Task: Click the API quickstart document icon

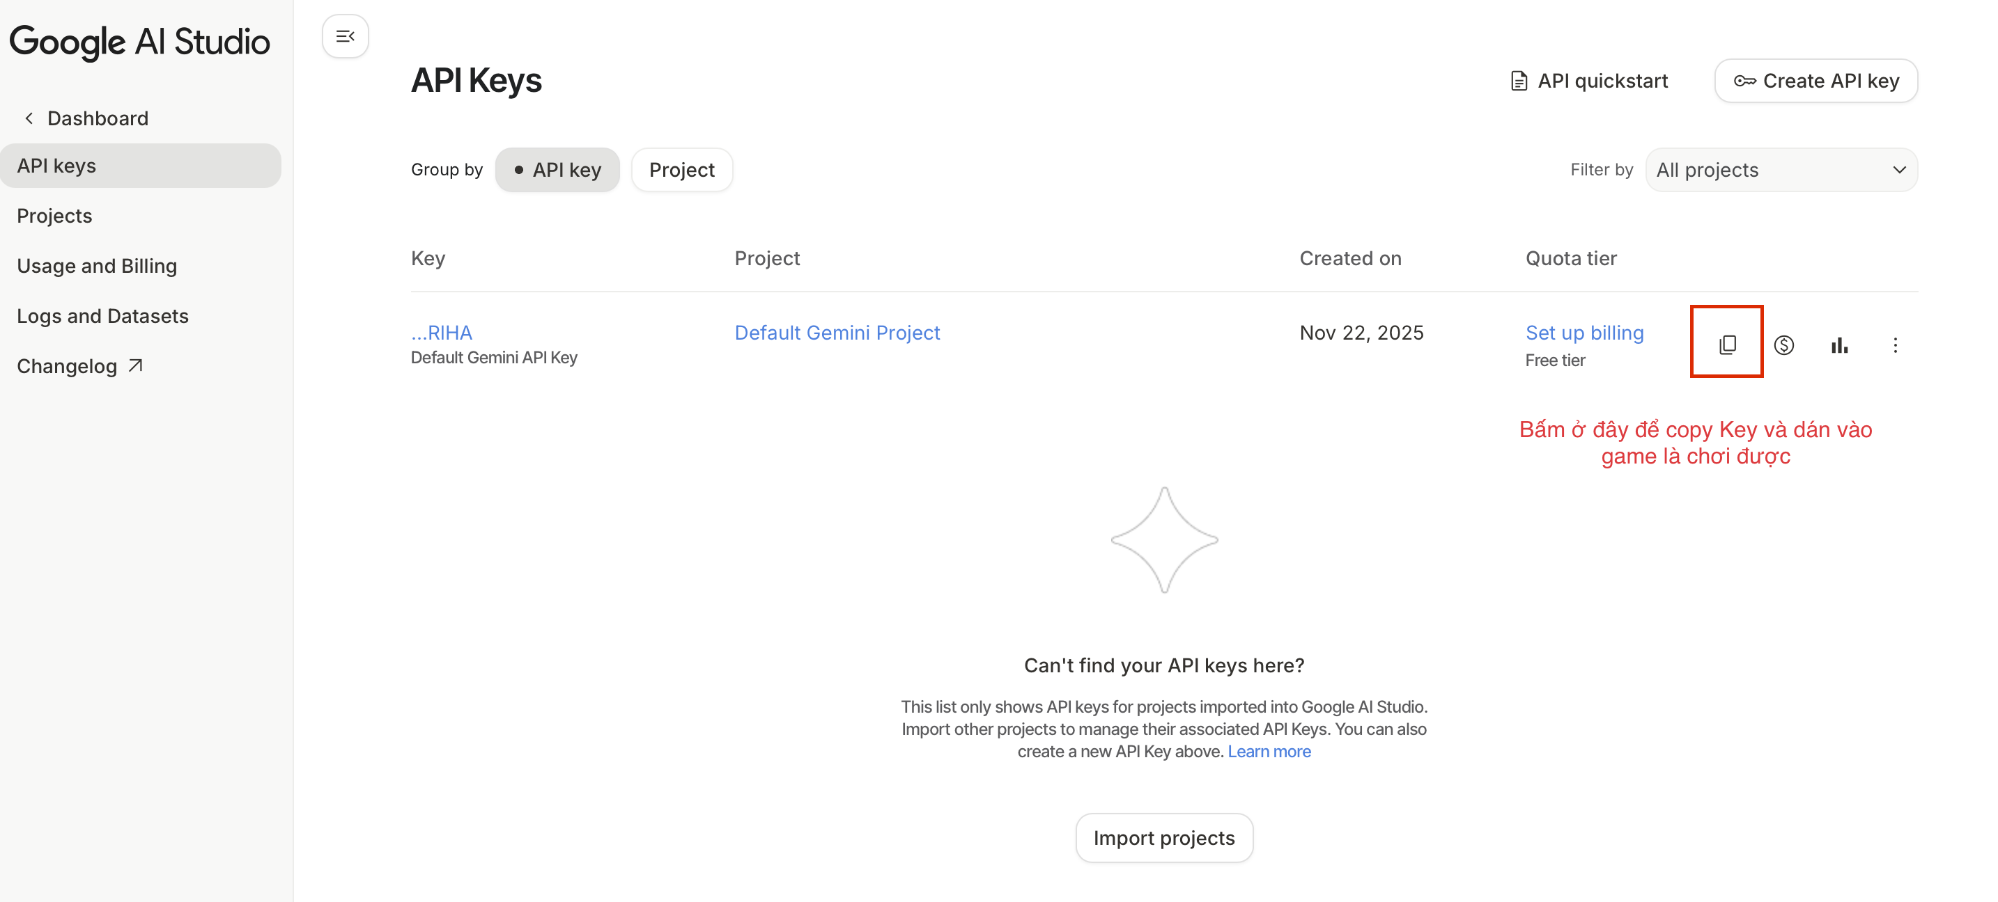Action: coord(1519,81)
